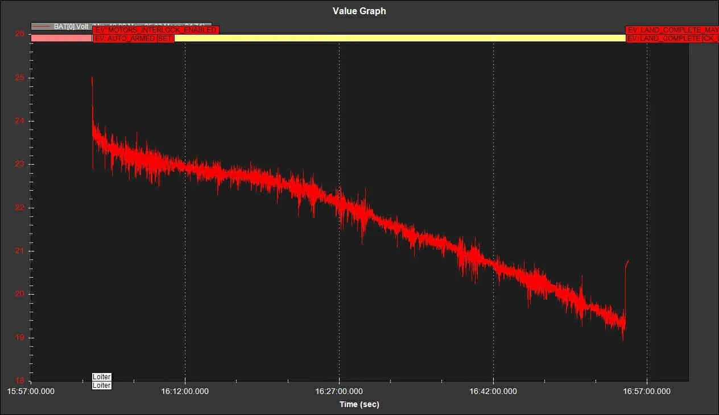Click the 16:27:00.000 time axis label
719x415 pixels.
click(x=339, y=391)
